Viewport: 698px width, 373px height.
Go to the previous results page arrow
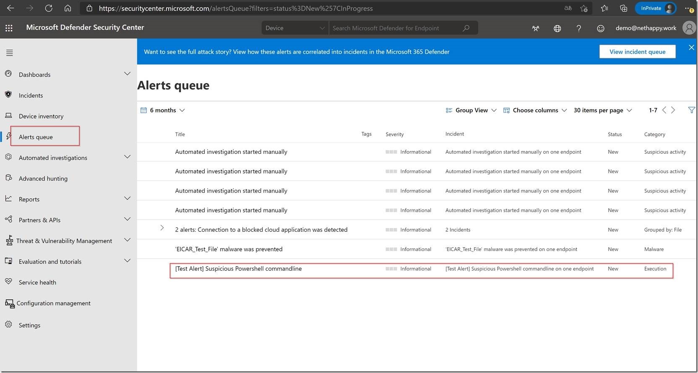664,110
